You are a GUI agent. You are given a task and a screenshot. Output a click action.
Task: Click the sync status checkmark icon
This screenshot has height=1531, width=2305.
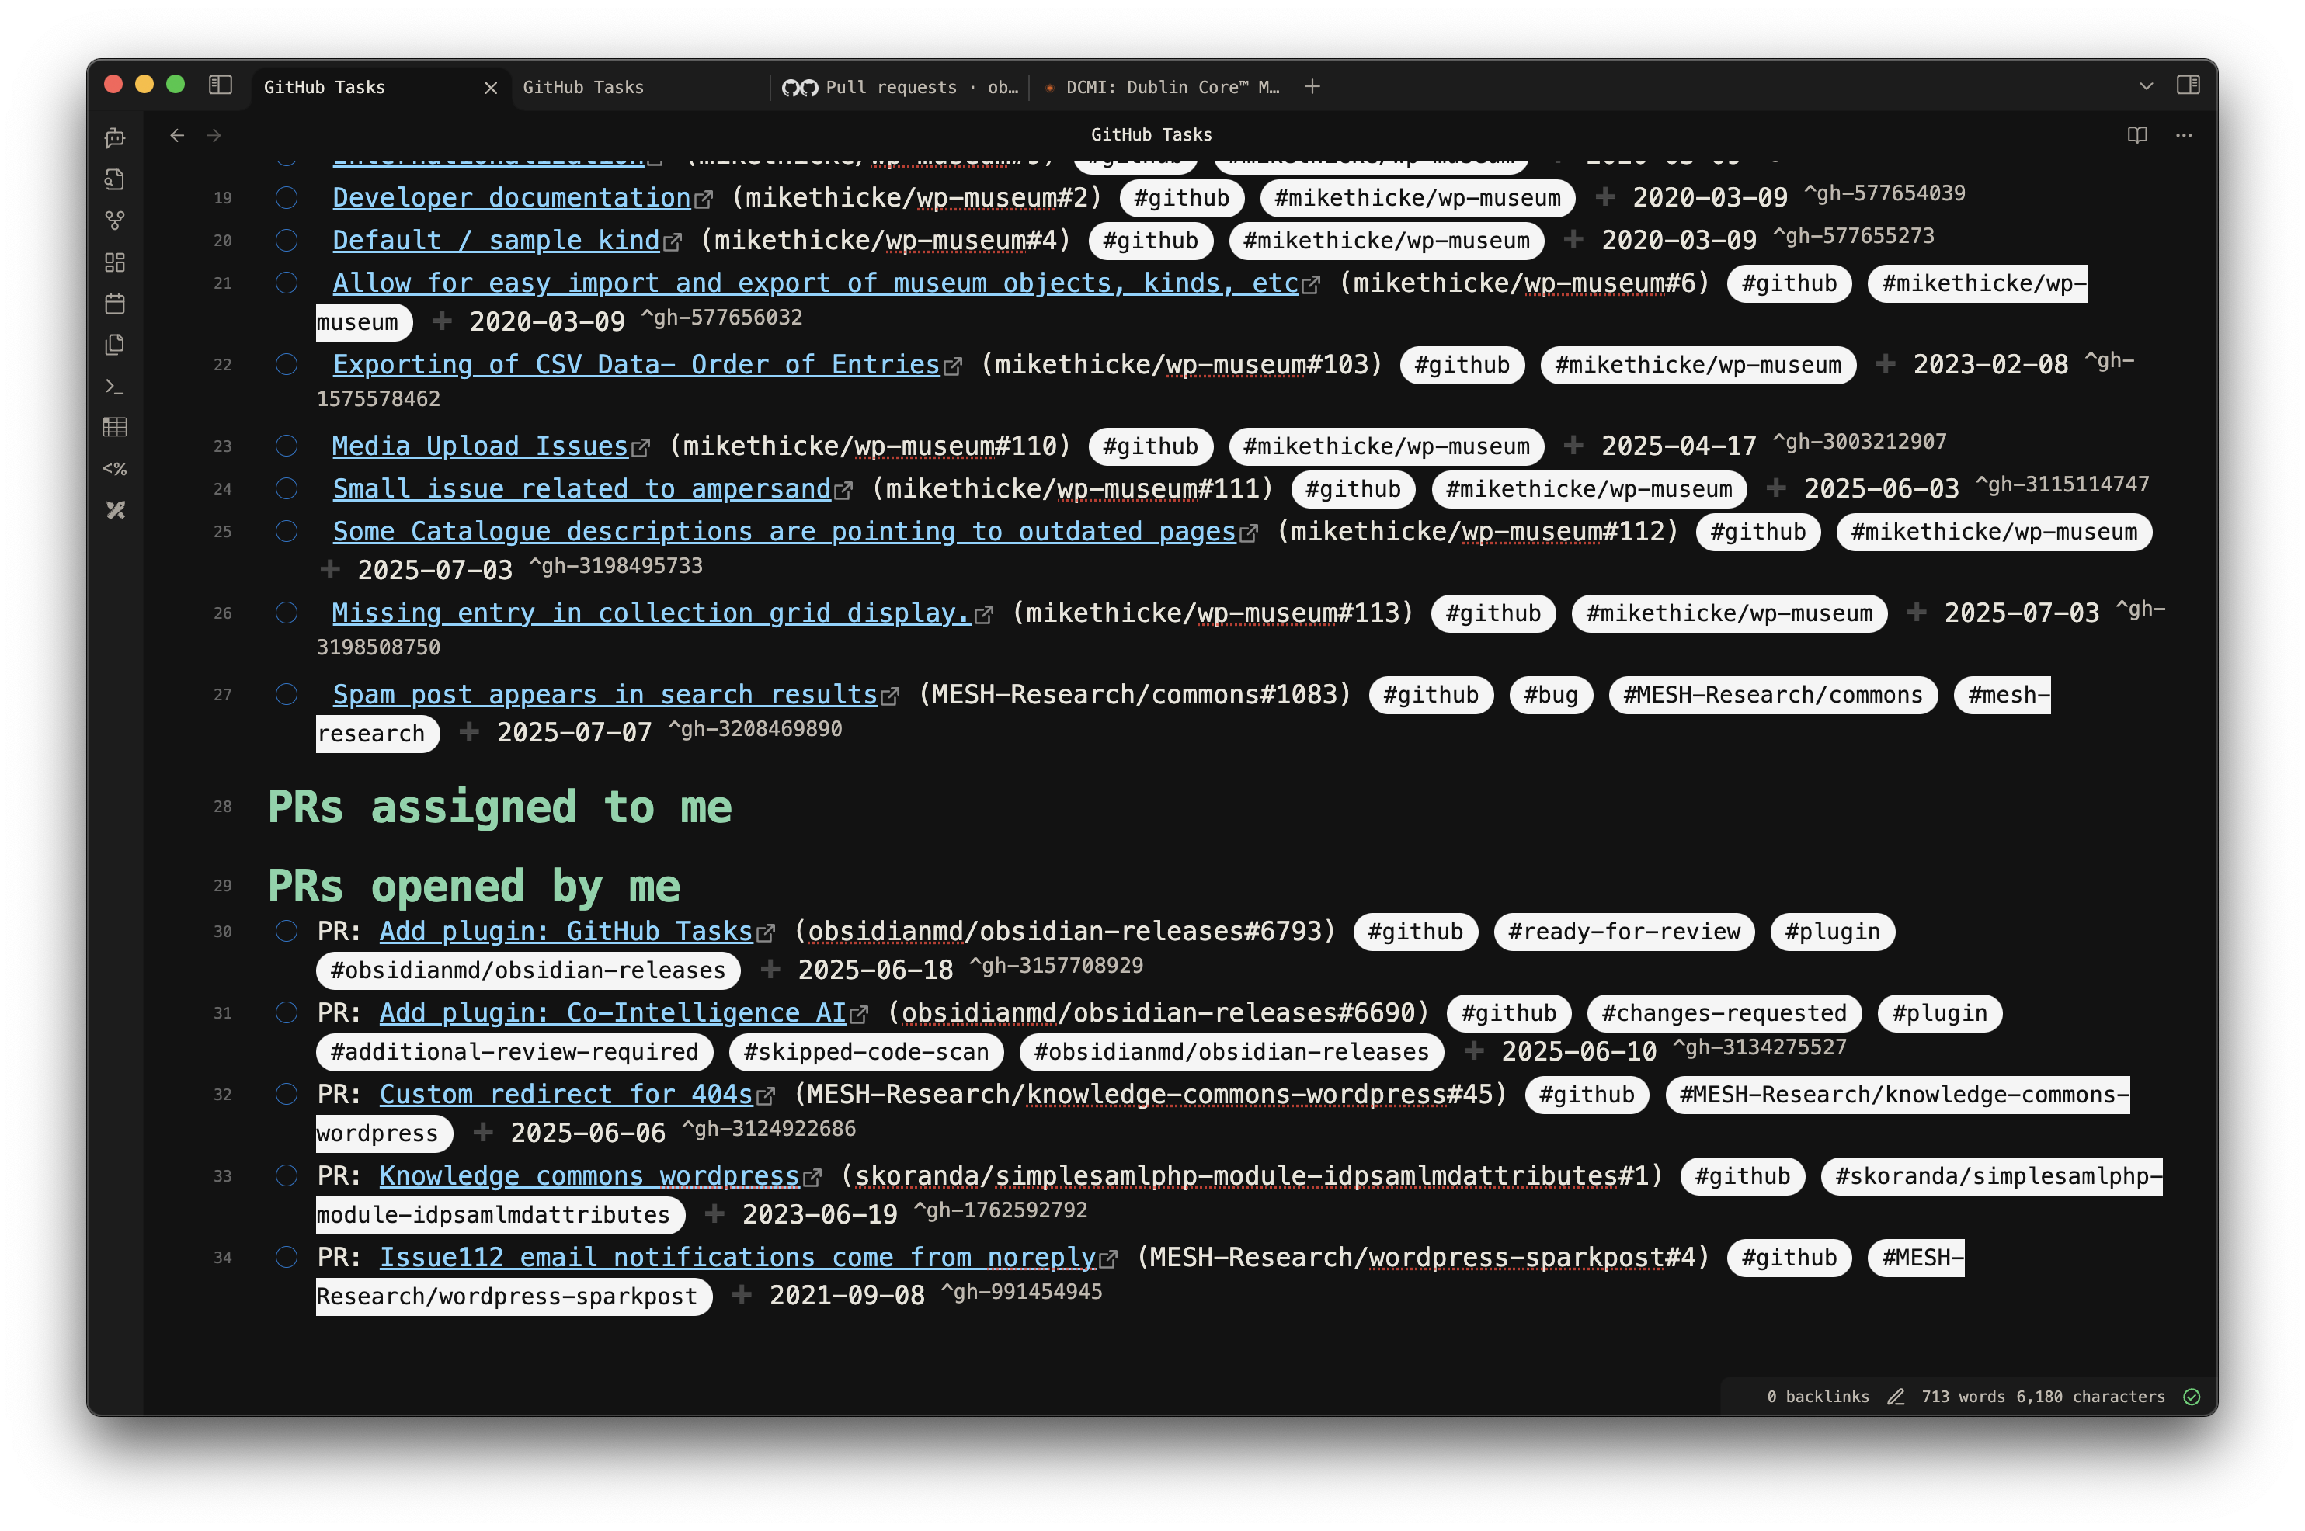click(2192, 1396)
